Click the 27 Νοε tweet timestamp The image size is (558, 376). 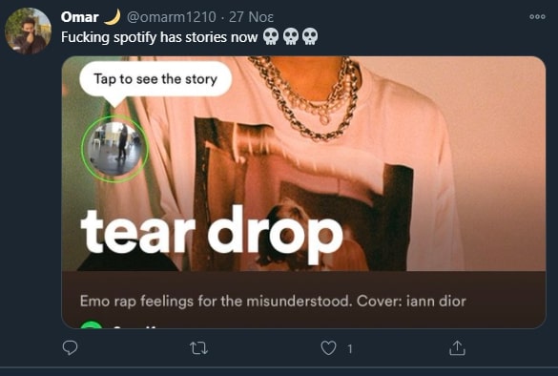251,17
